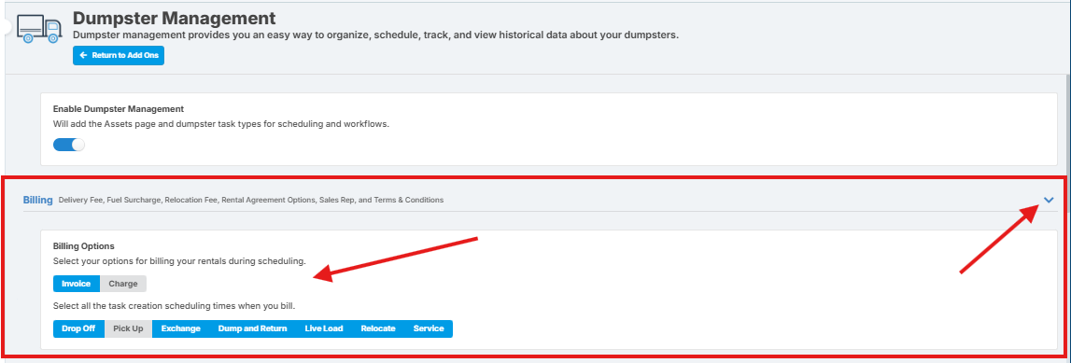Enable billing at Pick Up tasks
Viewport: 1071px width, 363px height.
pos(129,328)
